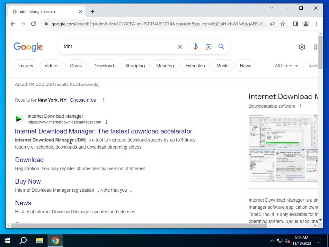Viewport: 329px width, 247px height.
Task: Click the address bar URL
Action: point(159,24)
